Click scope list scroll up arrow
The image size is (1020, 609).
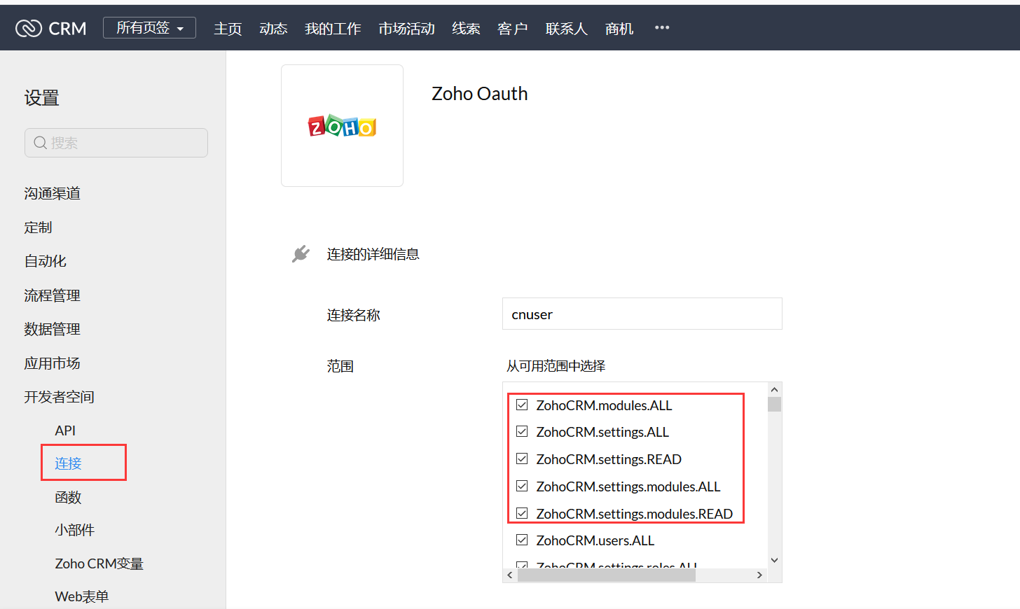tap(774, 390)
